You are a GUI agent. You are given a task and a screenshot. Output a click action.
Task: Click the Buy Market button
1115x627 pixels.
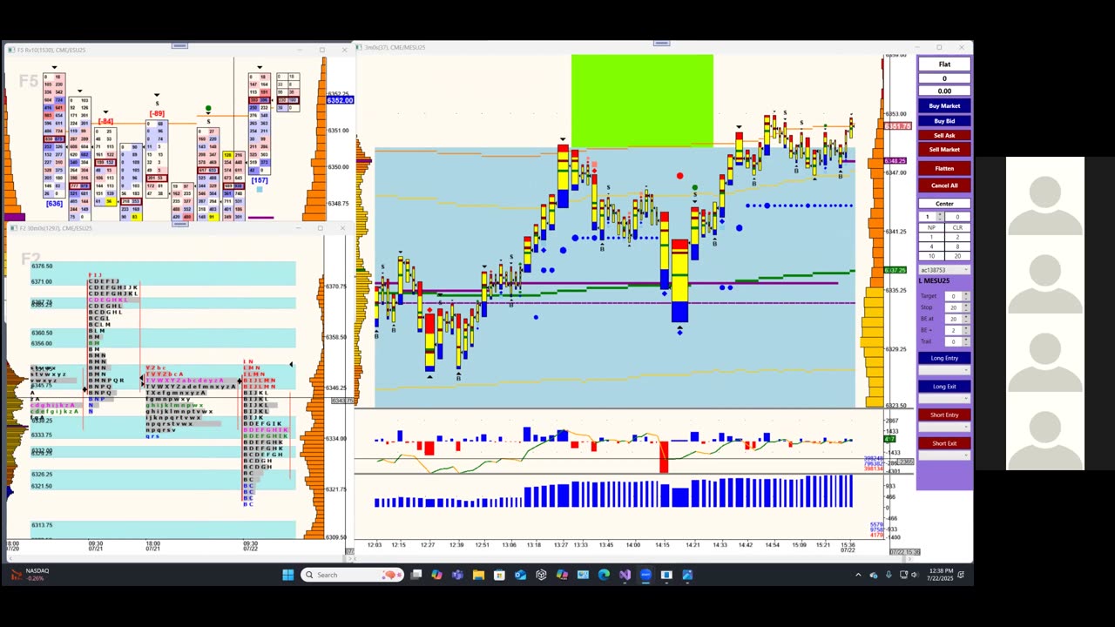944,106
